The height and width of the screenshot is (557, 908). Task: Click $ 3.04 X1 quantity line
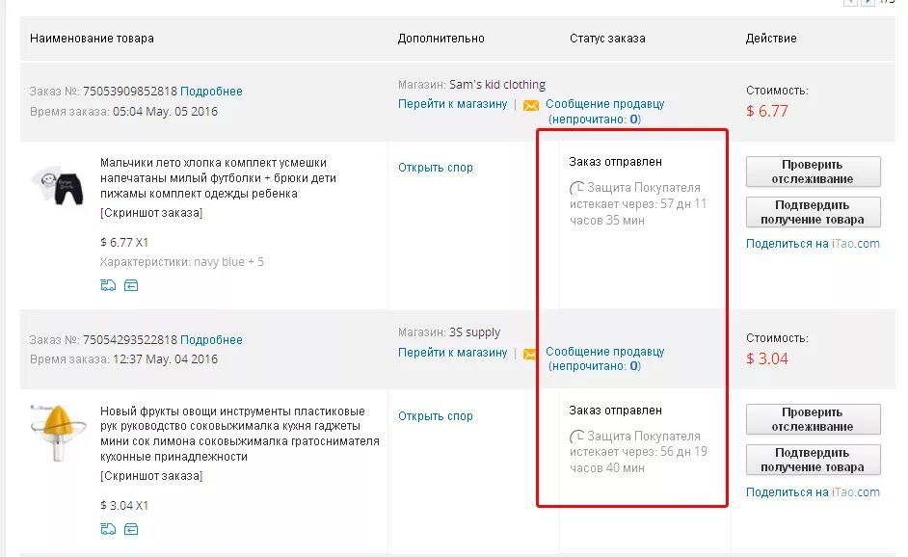pos(124,506)
